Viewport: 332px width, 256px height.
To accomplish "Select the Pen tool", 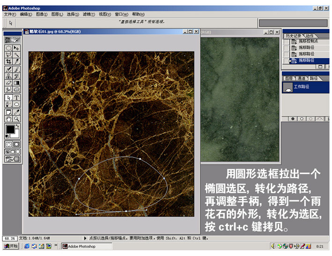I will 8,104.
